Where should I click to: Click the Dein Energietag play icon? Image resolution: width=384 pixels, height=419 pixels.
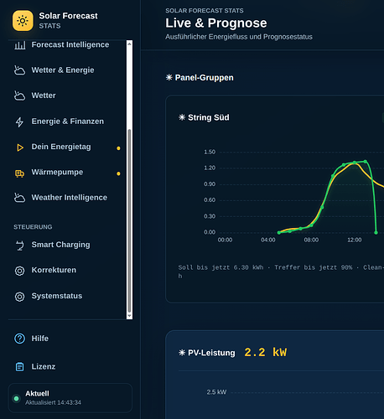(x=20, y=147)
